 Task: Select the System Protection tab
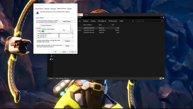tap(62, 8)
